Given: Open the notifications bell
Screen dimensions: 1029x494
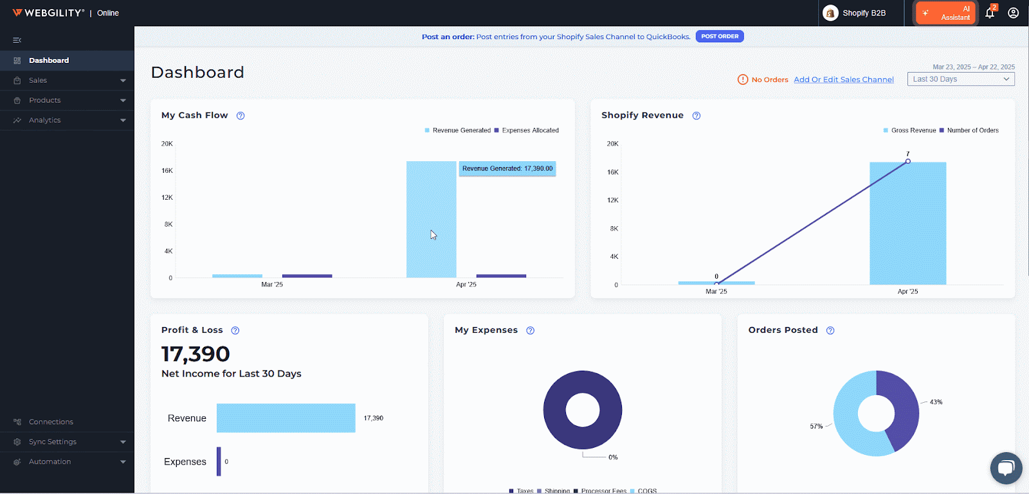Looking at the screenshot, I should (x=990, y=13).
